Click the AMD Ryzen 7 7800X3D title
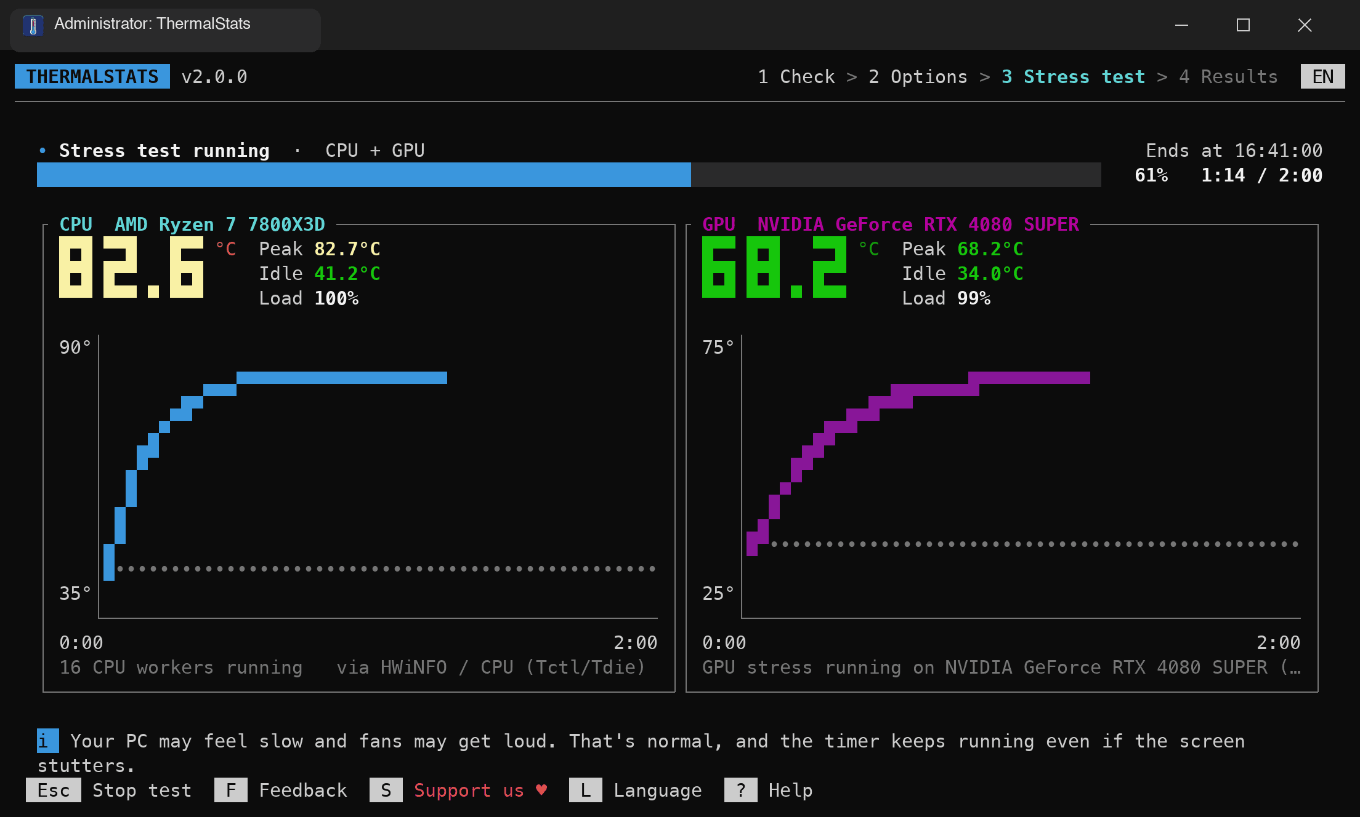Viewport: 1360px width, 817px height. pos(220,224)
